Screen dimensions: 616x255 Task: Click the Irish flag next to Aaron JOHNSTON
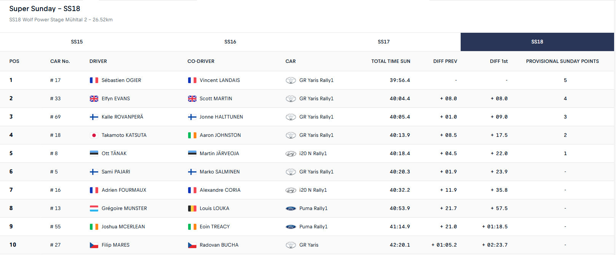click(192, 135)
